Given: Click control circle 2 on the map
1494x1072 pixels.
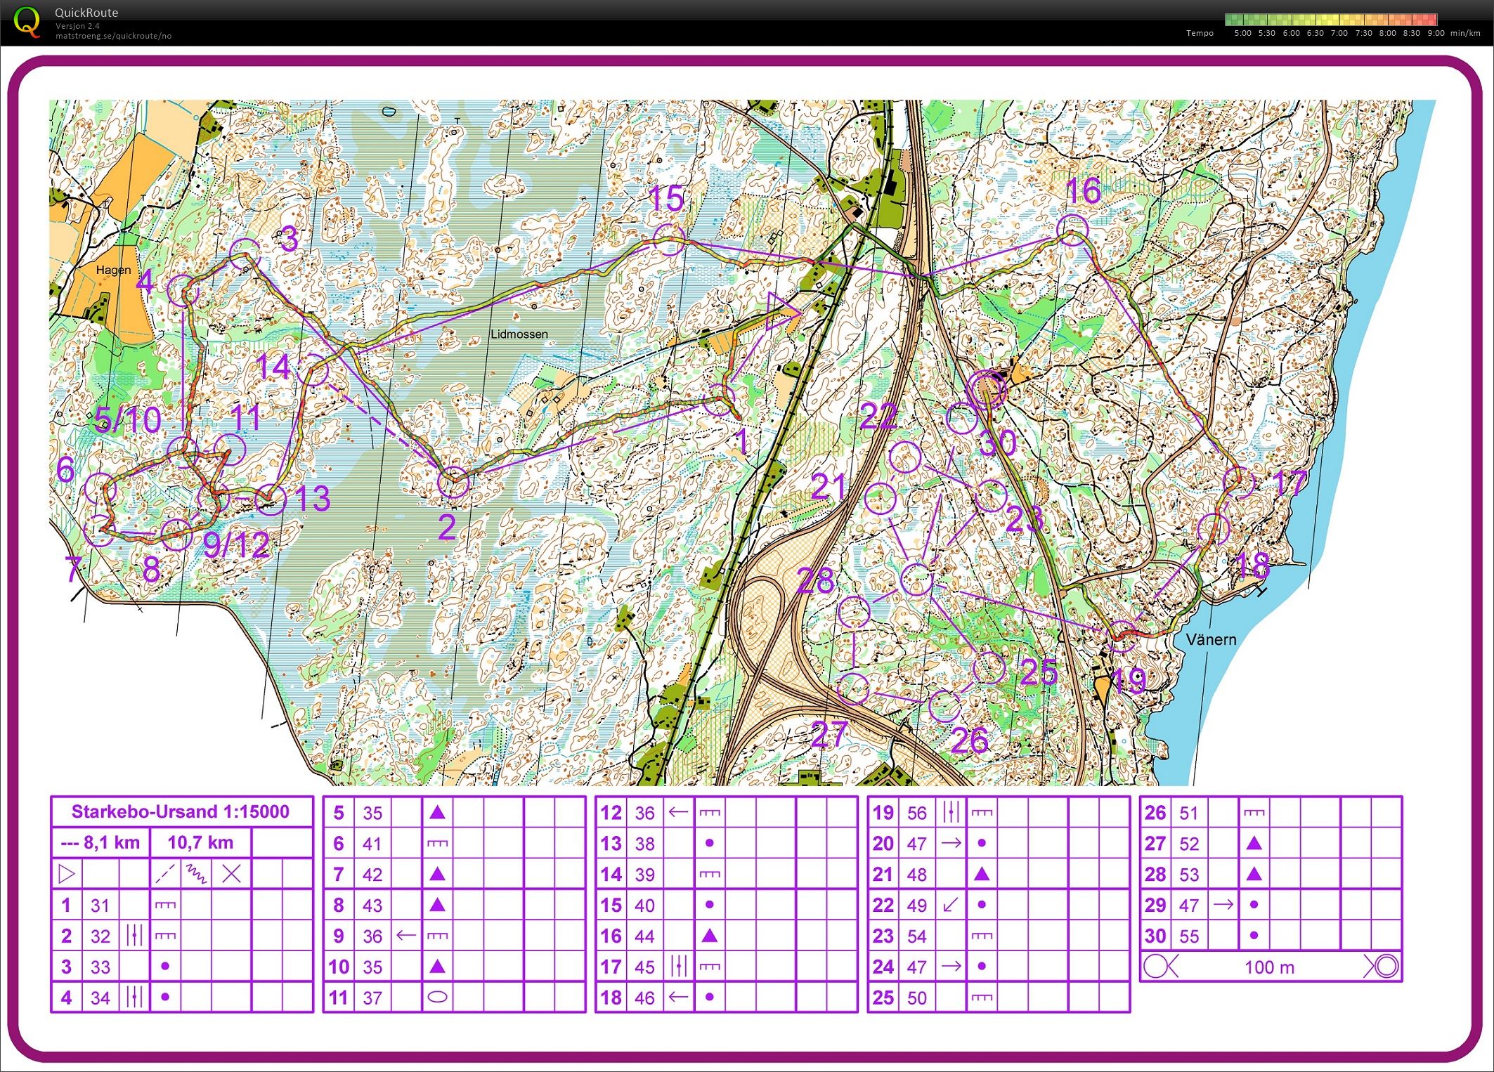Looking at the screenshot, I should 453,483.
